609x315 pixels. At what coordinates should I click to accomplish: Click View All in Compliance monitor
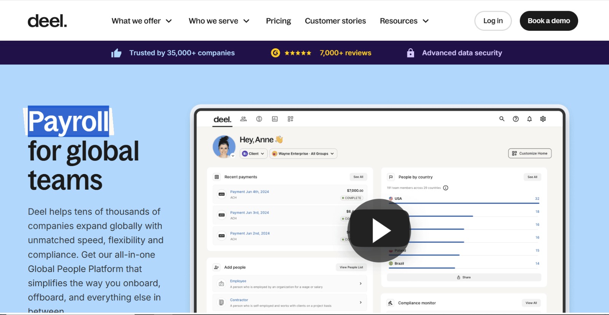tap(531, 303)
